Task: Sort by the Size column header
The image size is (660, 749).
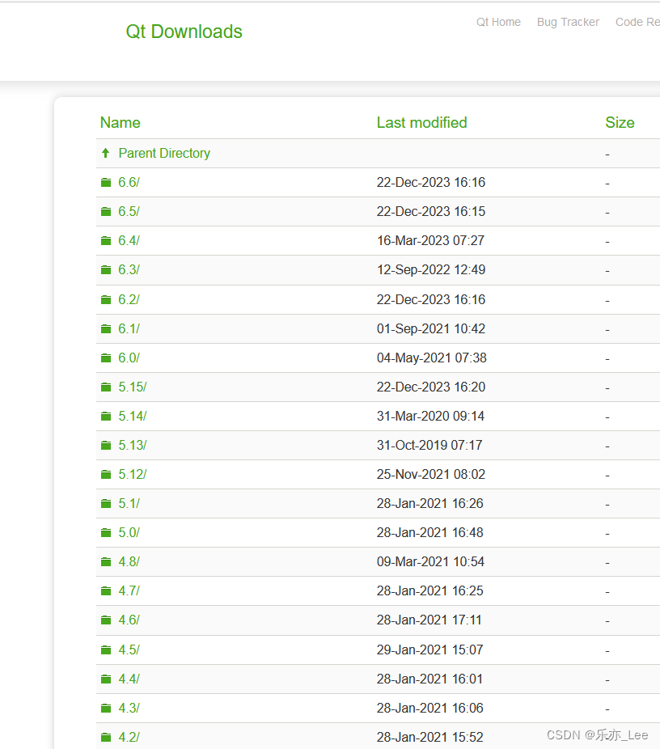Action: point(620,123)
